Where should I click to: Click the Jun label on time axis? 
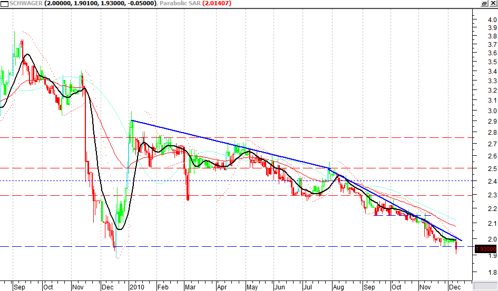[279, 287]
